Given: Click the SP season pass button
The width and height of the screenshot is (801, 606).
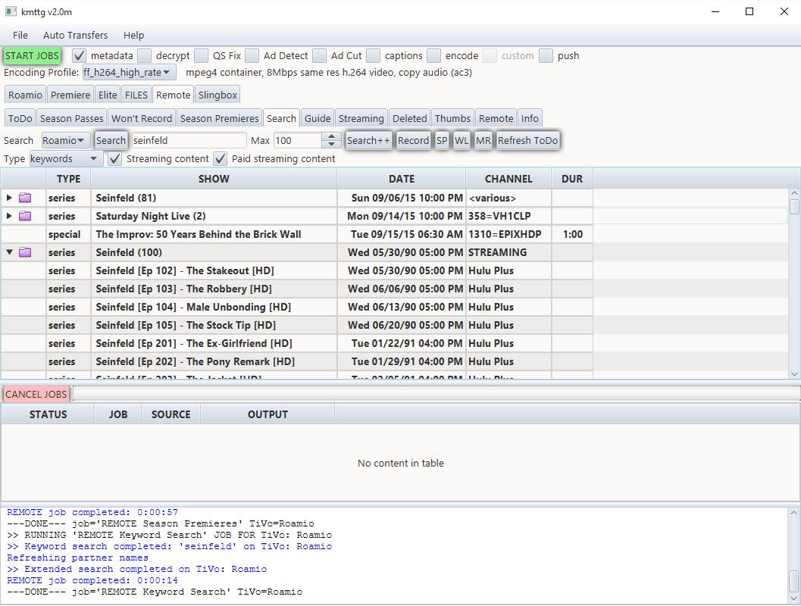Looking at the screenshot, I should coord(442,140).
